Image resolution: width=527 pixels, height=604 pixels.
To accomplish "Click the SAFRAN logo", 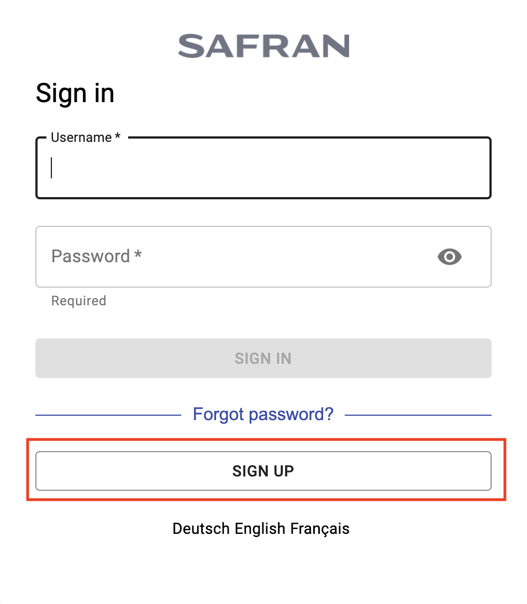I will click(x=263, y=46).
